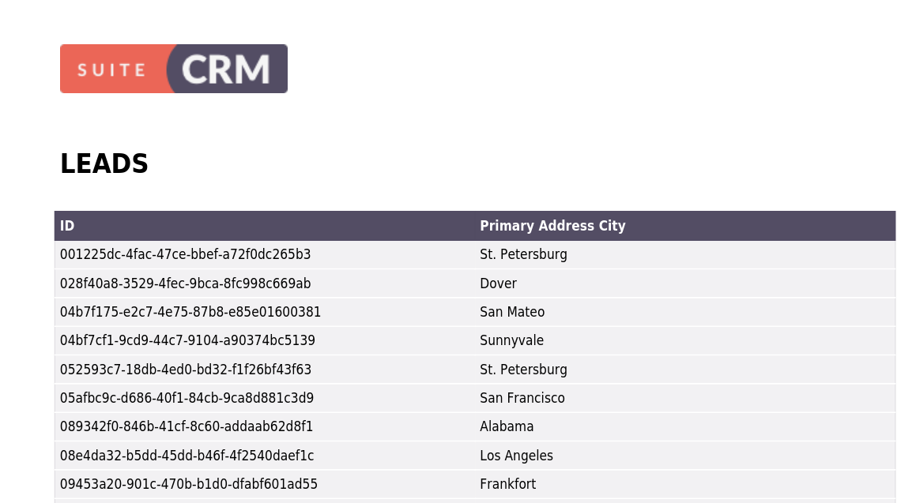Click the Primary Address City column header
916x503 pixels.
(x=552, y=226)
